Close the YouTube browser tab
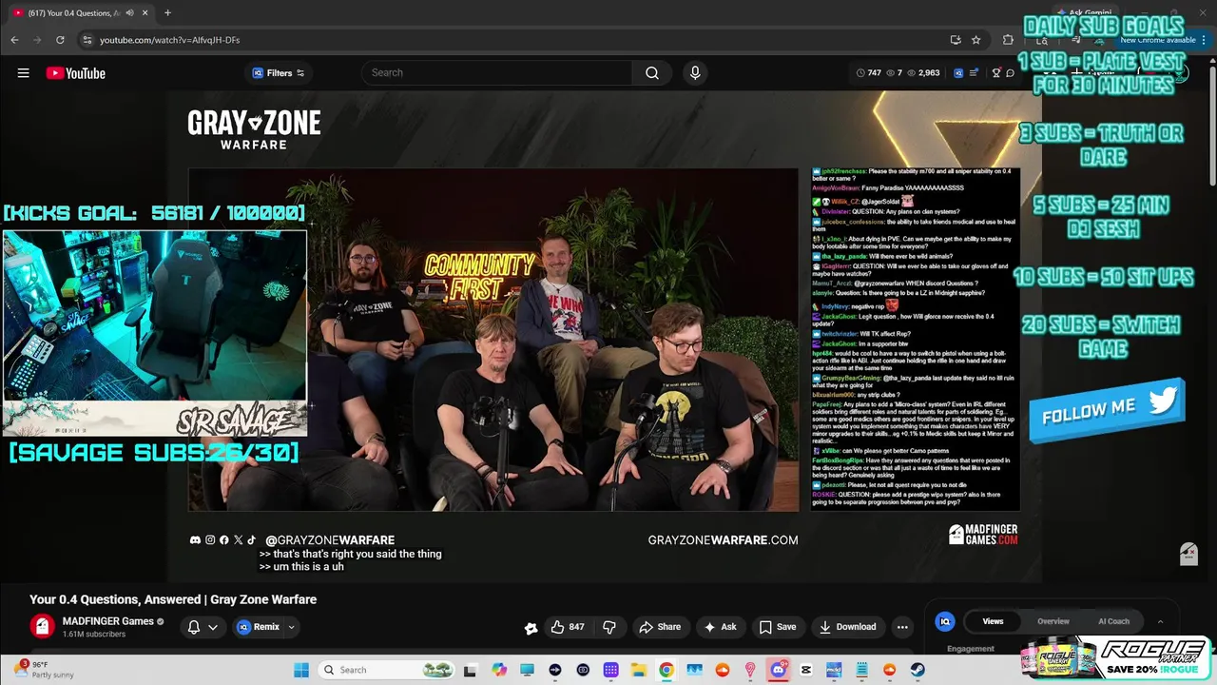Viewport: 1217px width, 685px height. click(x=145, y=13)
